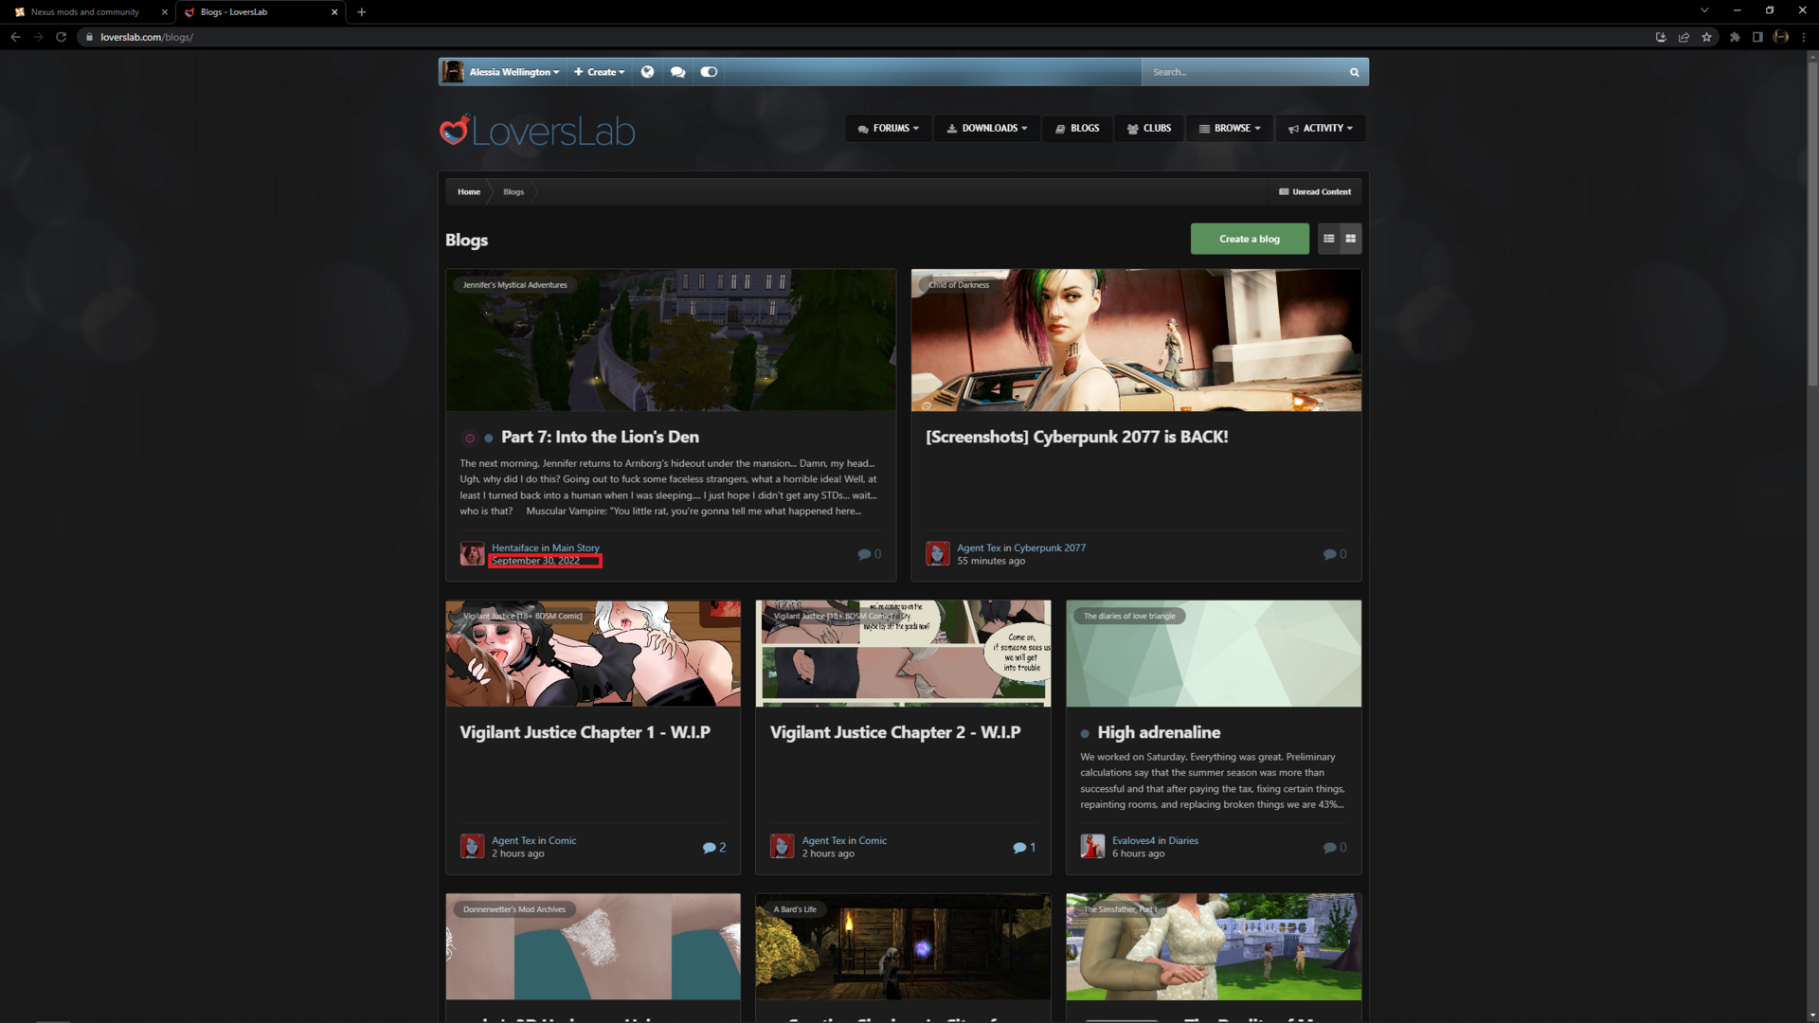This screenshot has width=1819, height=1023.
Task: Expand the Create dropdown menu
Action: (x=599, y=72)
